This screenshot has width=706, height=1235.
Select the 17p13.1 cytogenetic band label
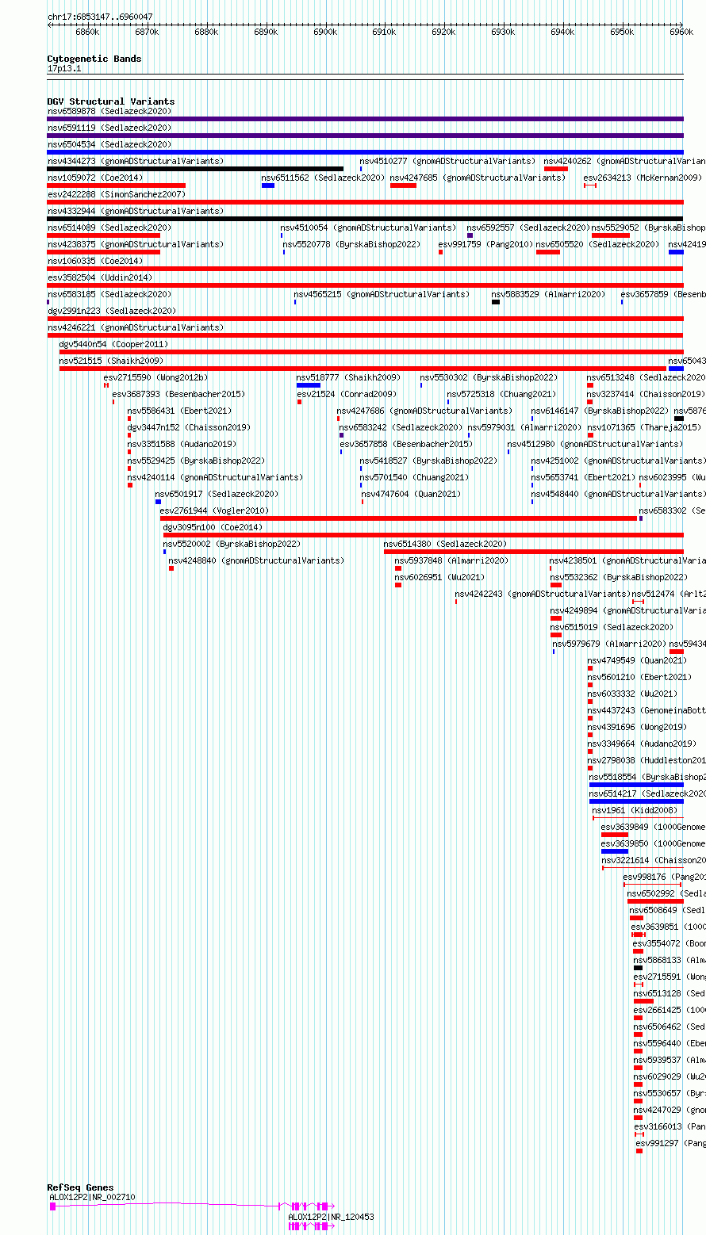64,69
